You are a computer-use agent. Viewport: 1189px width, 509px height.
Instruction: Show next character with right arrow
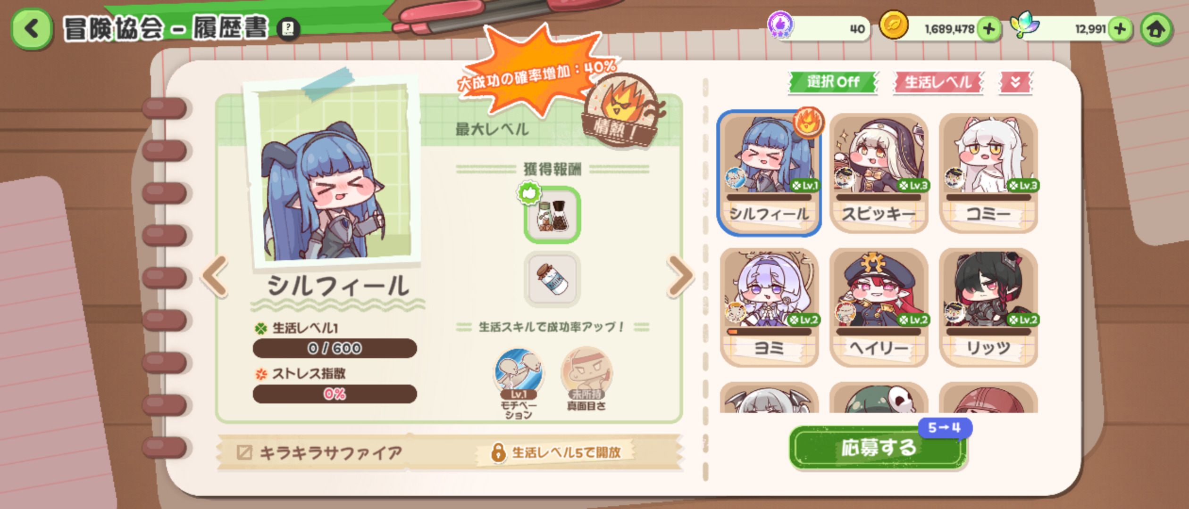click(679, 277)
